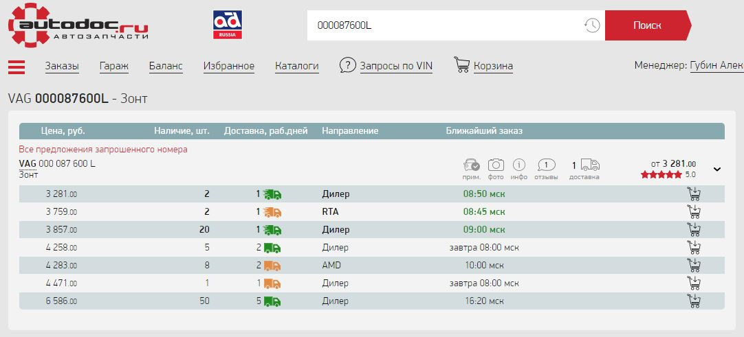
Task: Open part photo camera icon
Action: (496, 165)
